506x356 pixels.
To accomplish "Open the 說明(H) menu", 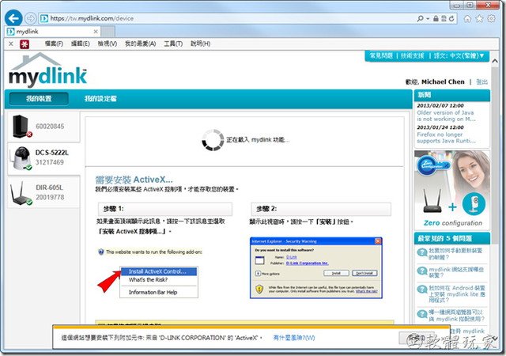I will [x=200, y=44].
